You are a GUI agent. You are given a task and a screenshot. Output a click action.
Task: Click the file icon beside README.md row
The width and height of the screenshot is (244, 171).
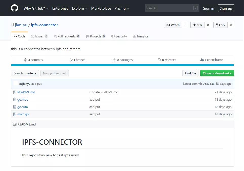point(15,92)
